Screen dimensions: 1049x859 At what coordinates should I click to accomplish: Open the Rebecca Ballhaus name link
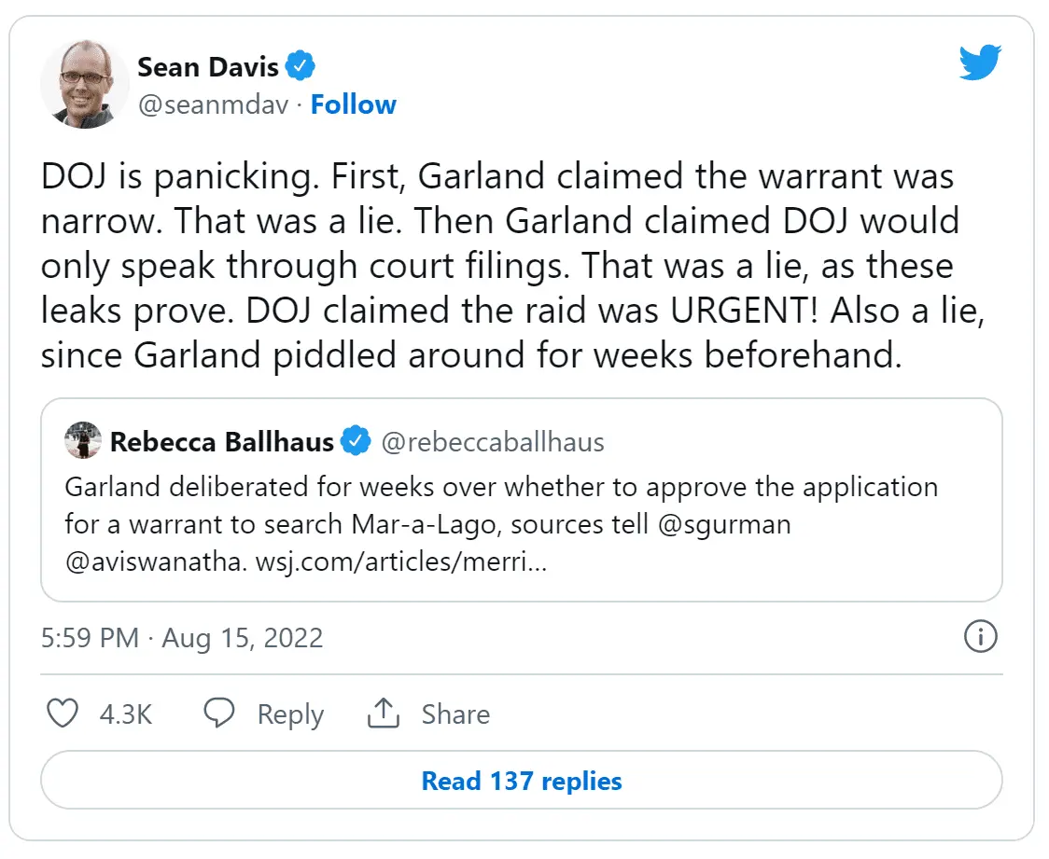[x=221, y=441]
